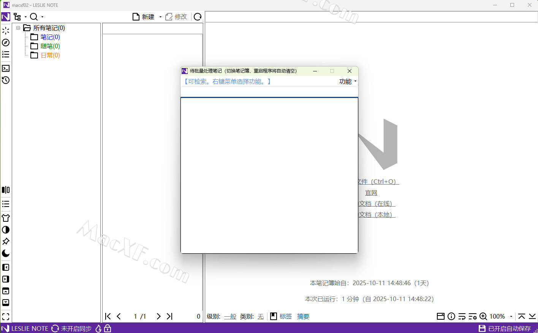Select the 随笔 folder in the tree
Screen dimensions: 538x333
click(x=50, y=46)
